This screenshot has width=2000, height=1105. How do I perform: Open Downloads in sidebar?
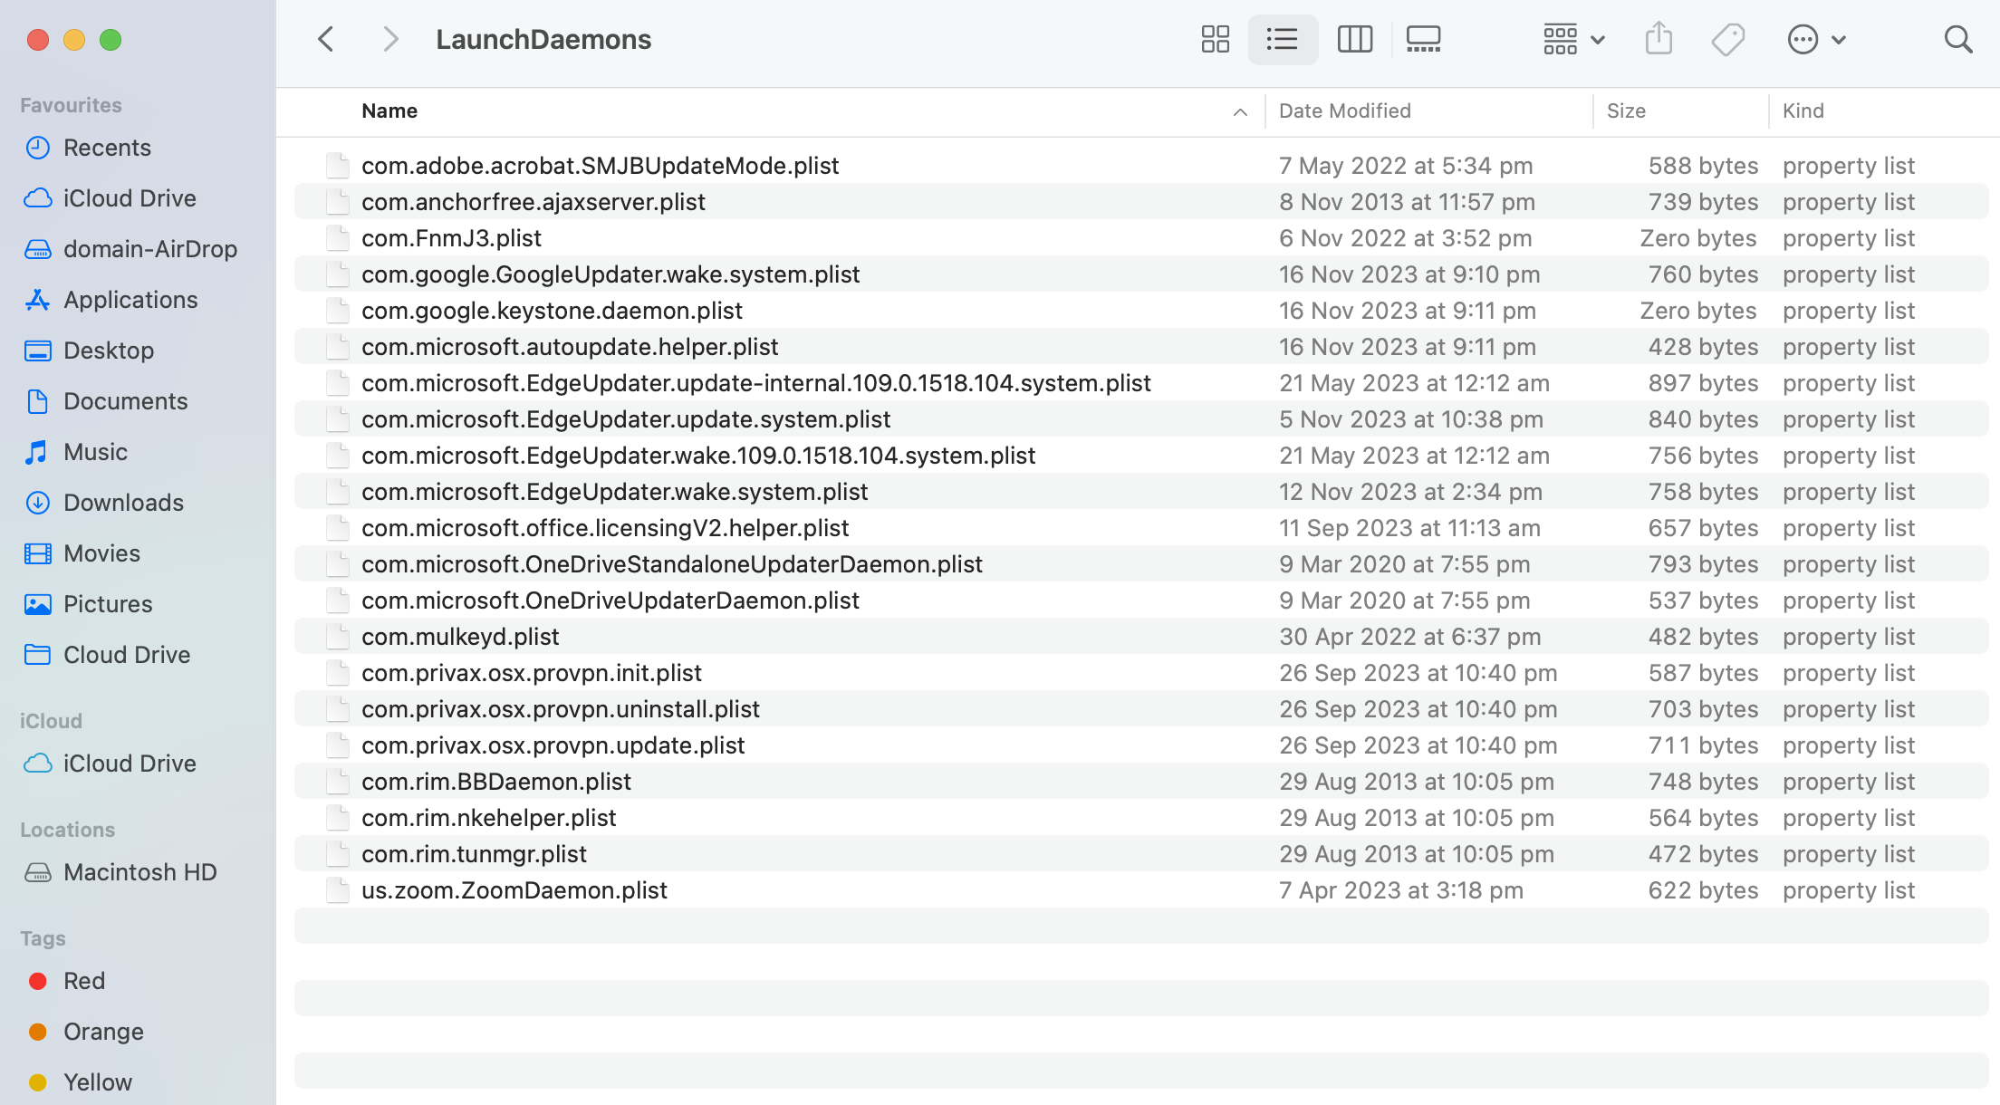123,503
